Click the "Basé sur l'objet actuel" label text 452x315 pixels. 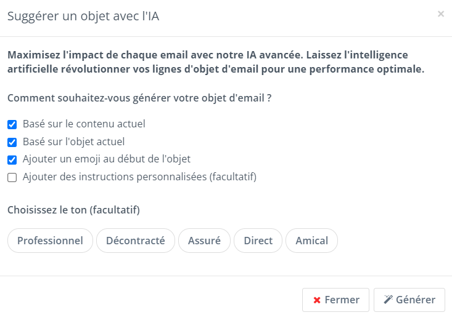(73, 142)
